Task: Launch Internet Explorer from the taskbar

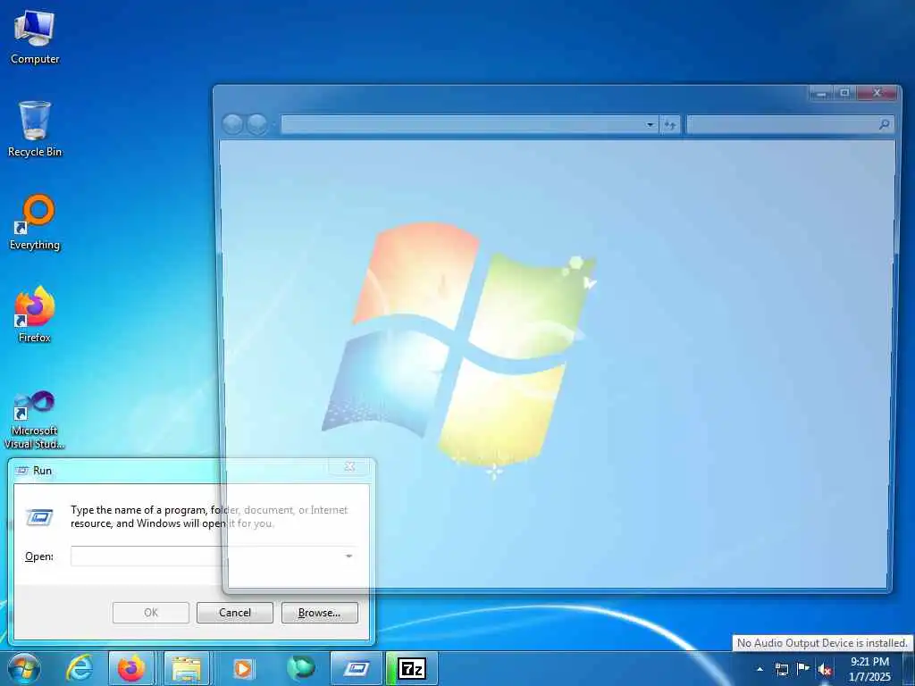Action: pyautogui.click(x=80, y=668)
